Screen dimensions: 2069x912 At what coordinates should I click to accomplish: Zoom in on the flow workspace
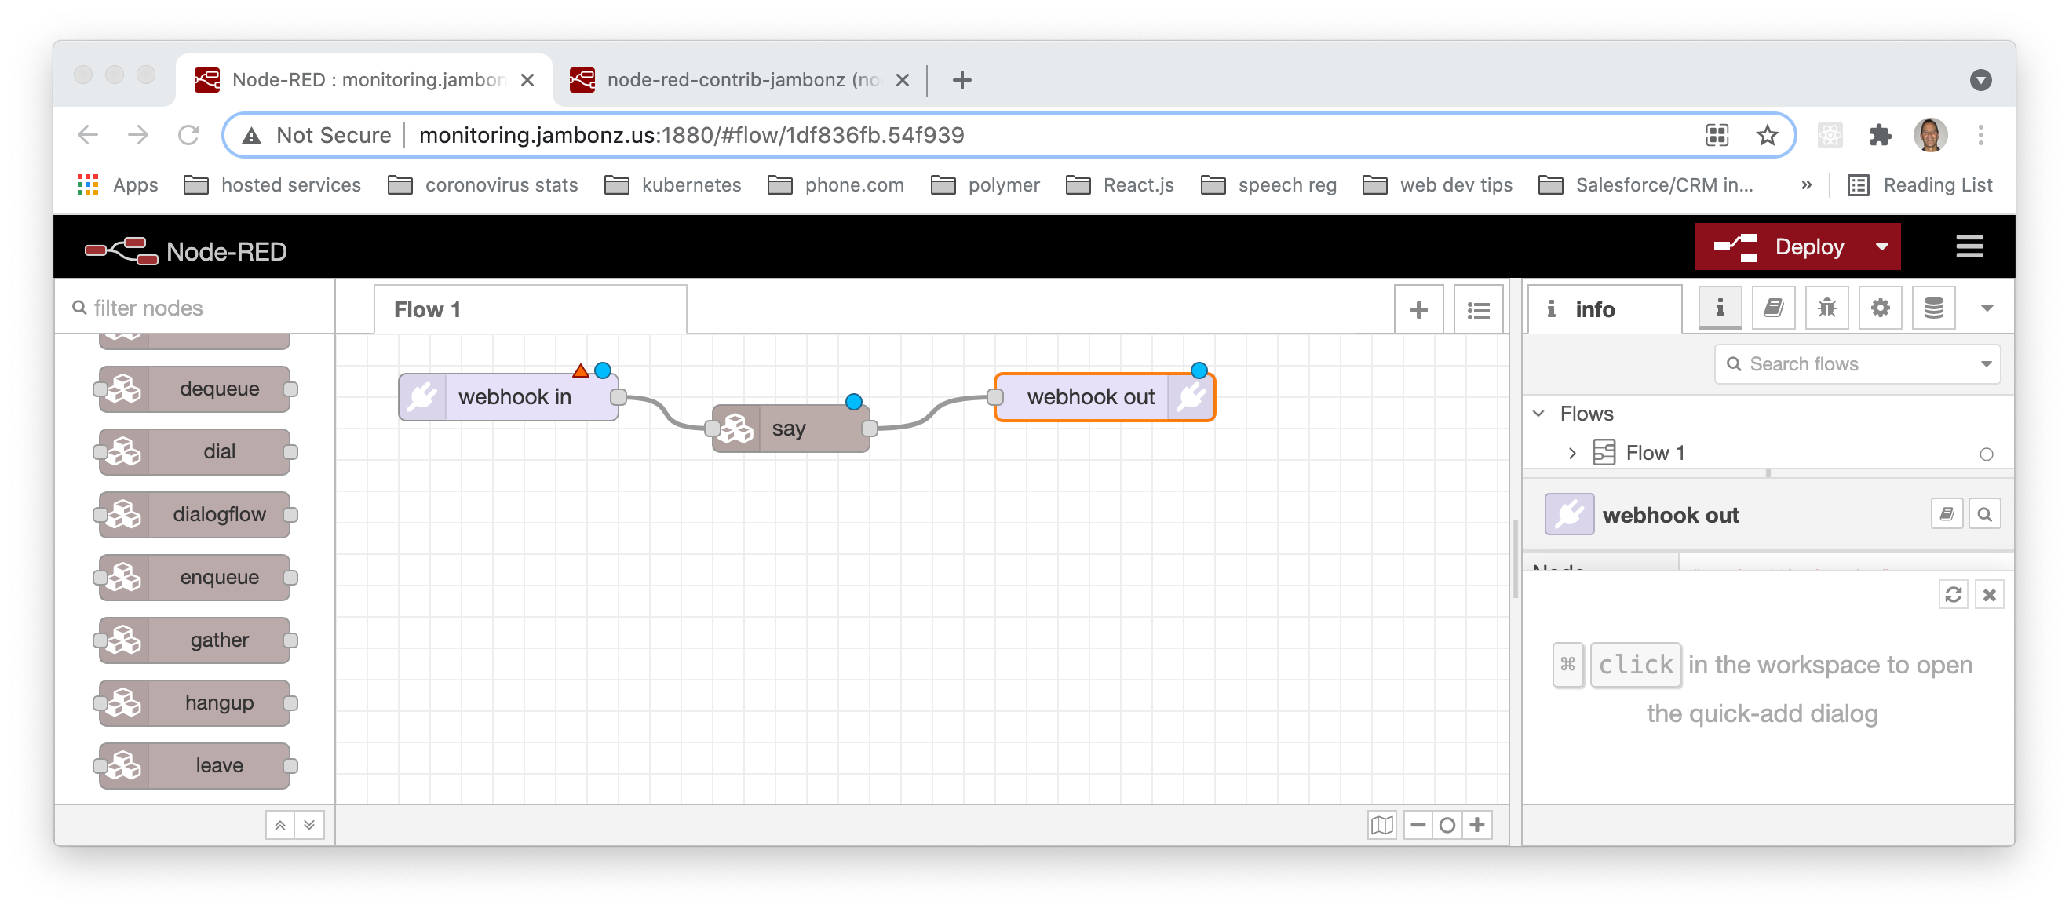pyautogui.click(x=1478, y=825)
